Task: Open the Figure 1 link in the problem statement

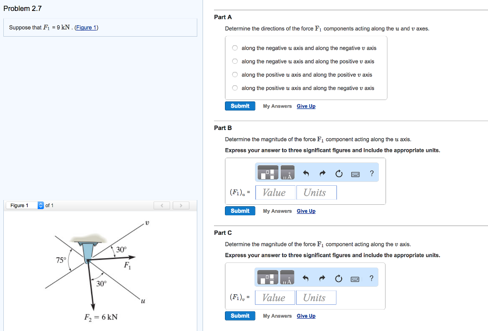Action: pyautogui.click(x=86, y=27)
